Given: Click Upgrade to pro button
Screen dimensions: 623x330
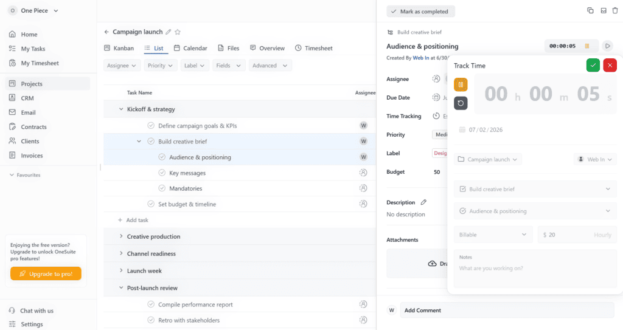Looking at the screenshot, I should click(46, 273).
